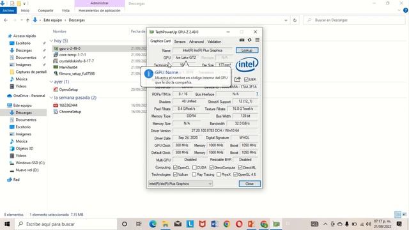Select the crystaldiskinfo-8-17-7 file
This screenshot has width=409, height=230.
pyautogui.click(x=76, y=61)
